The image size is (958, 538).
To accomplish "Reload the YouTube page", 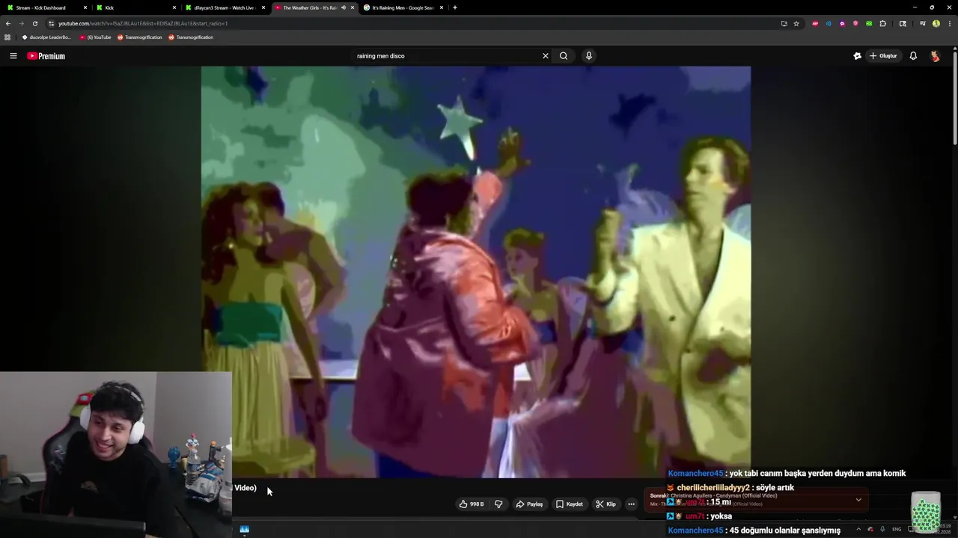I will 35,23.
